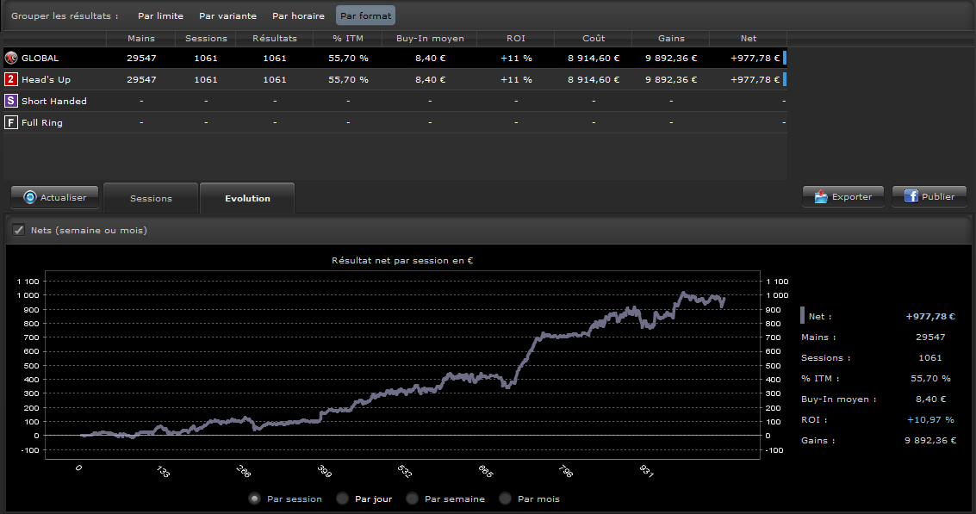Select the Par mois radio button
The width and height of the screenshot is (976, 514).
point(506,499)
